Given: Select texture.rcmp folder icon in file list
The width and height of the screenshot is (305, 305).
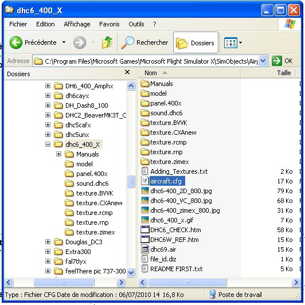Looking at the screenshot, I should (x=144, y=142).
